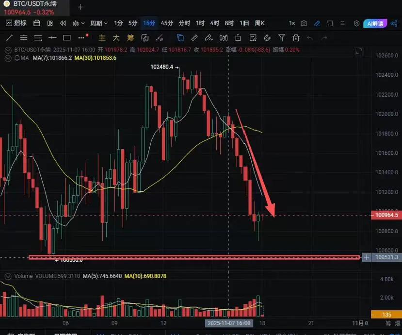Click the undo arrow
Screen dimensions: 402x335
click(310, 38)
